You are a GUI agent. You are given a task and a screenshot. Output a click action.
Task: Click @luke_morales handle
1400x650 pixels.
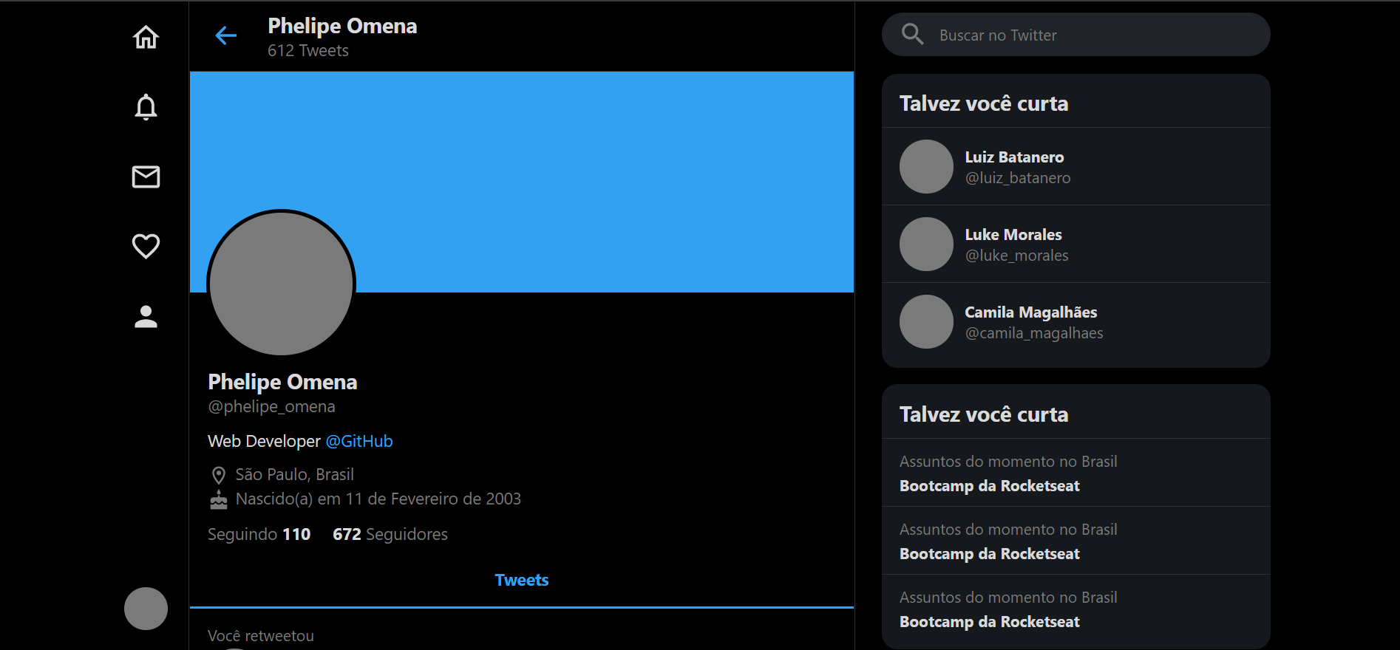point(1016,256)
